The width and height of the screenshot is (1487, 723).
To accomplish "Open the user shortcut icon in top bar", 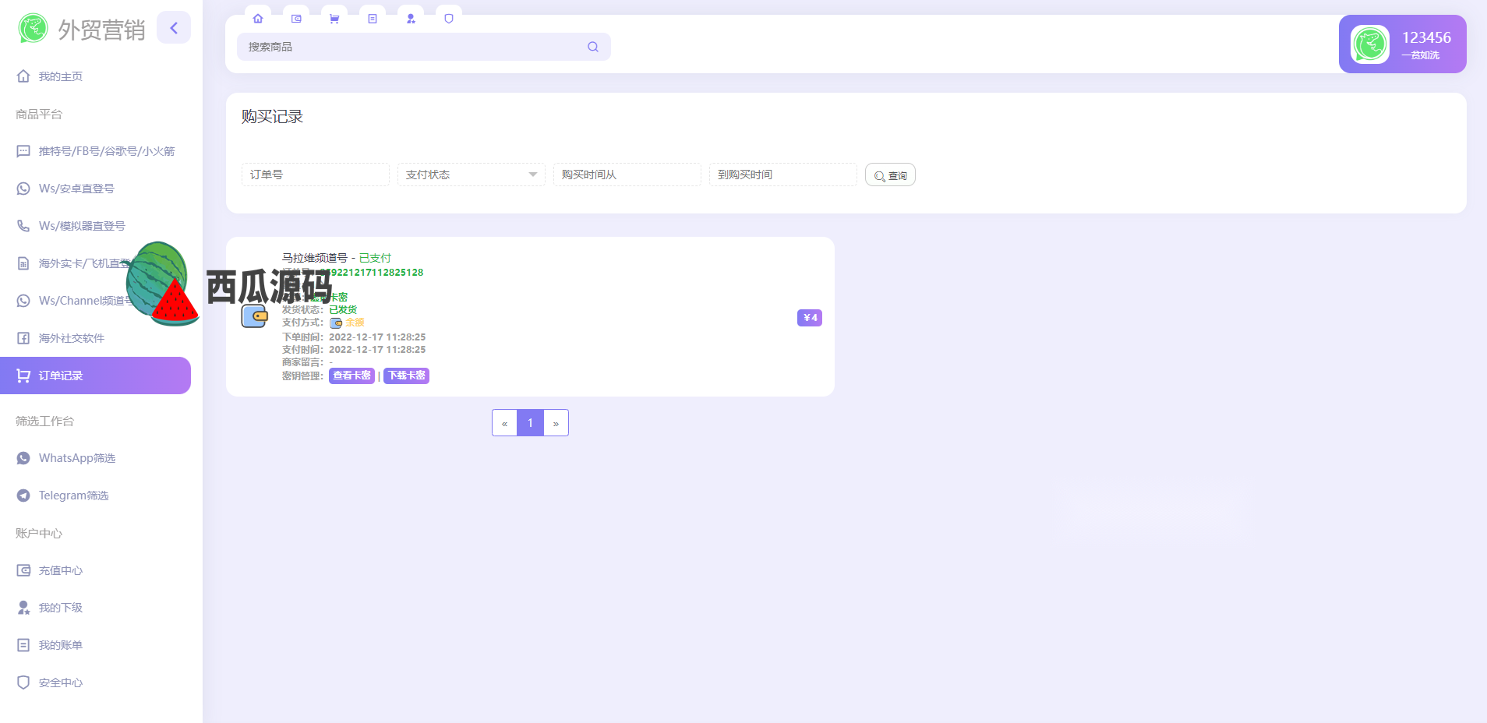I will coord(411,19).
